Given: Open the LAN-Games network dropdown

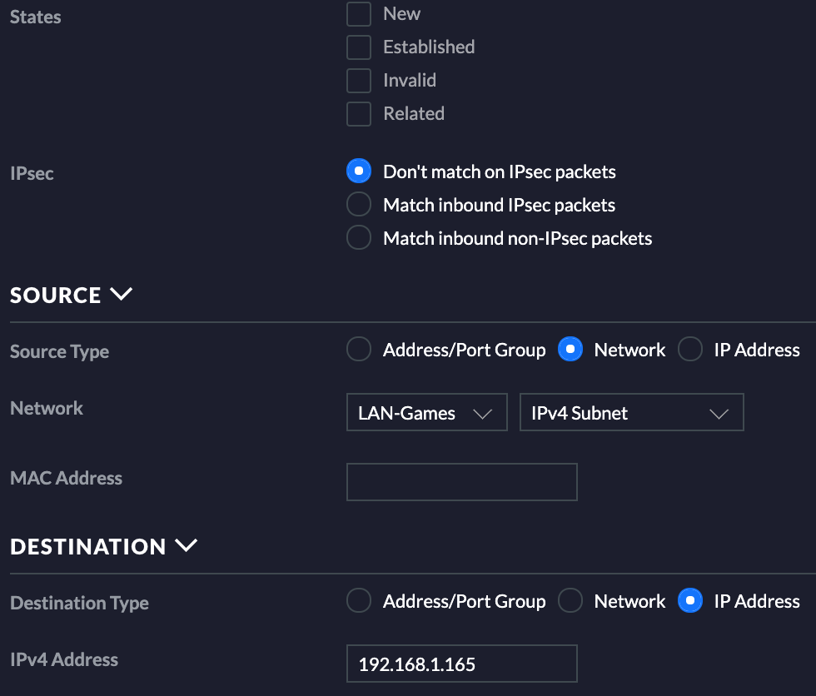Looking at the screenshot, I should click(426, 412).
